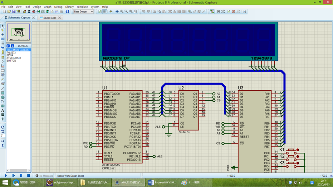The width and height of the screenshot is (333, 187).
Task: Open the Debug menu
Action: pyautogui.click(x=58, y=7)
